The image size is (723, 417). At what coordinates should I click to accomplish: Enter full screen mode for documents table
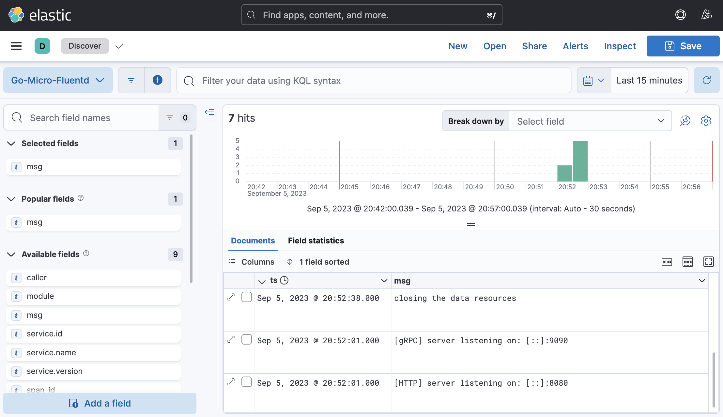[708, 262]
